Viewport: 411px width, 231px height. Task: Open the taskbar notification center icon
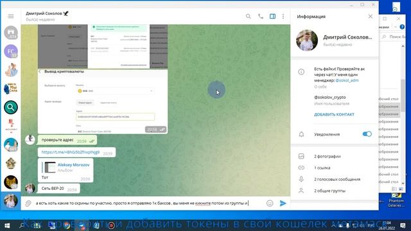point(403,225)
